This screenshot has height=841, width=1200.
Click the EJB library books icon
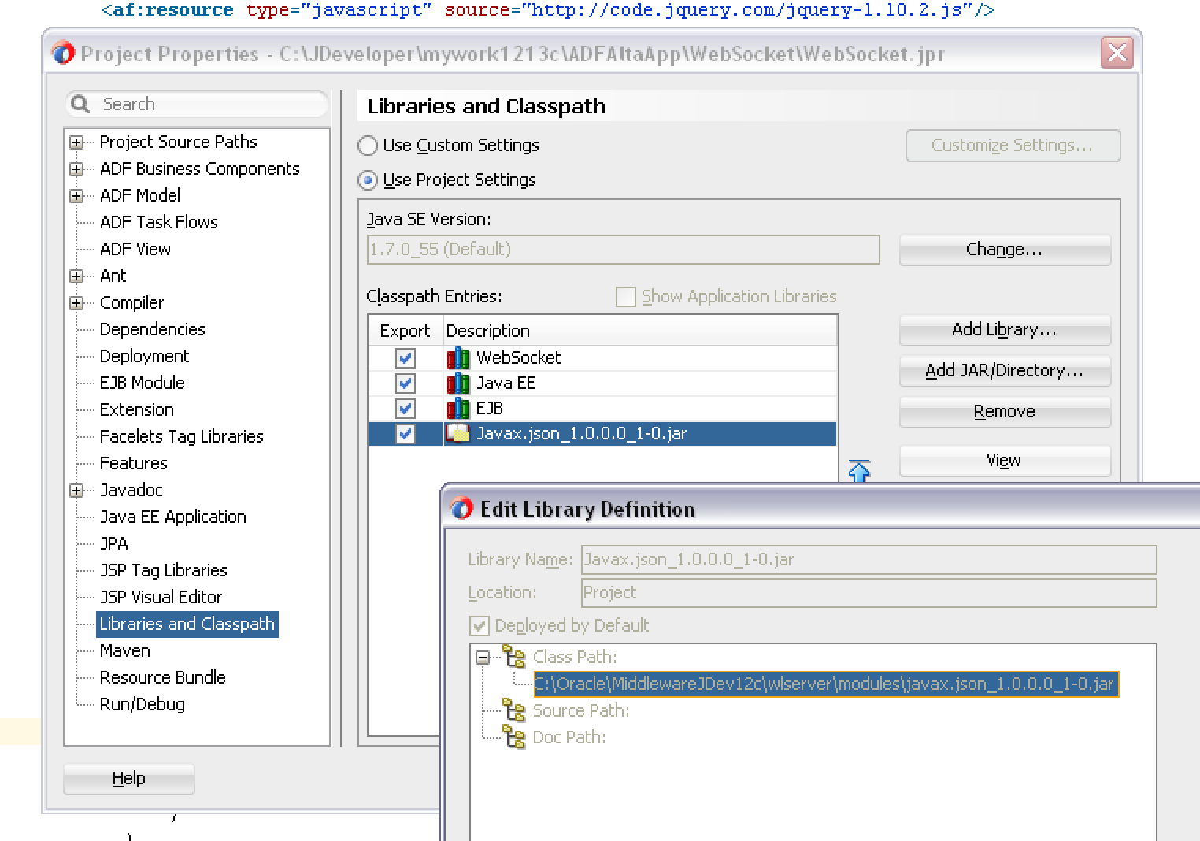(460, 409)
